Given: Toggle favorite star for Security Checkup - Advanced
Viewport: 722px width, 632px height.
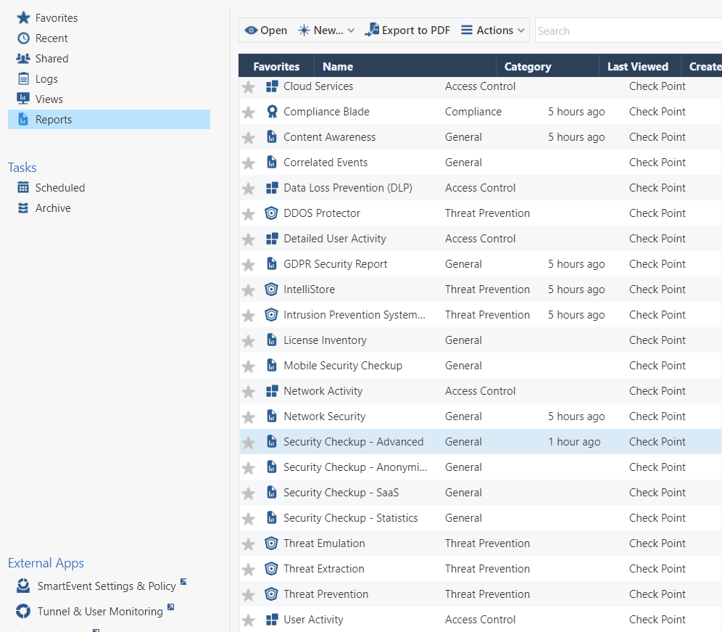Looking at the screenshot, I should tap(249, 442).
